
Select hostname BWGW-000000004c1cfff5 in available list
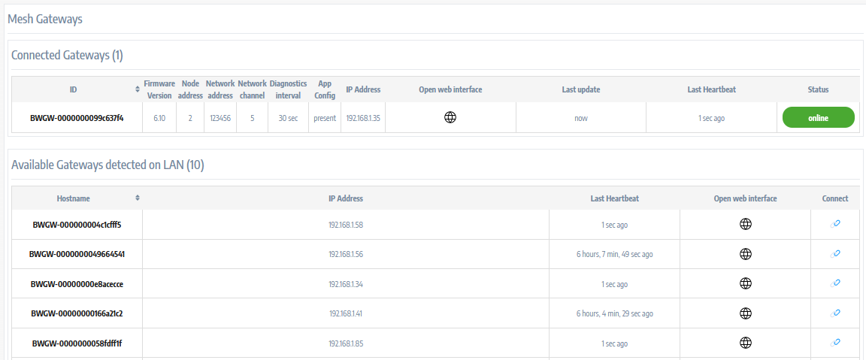77,225
